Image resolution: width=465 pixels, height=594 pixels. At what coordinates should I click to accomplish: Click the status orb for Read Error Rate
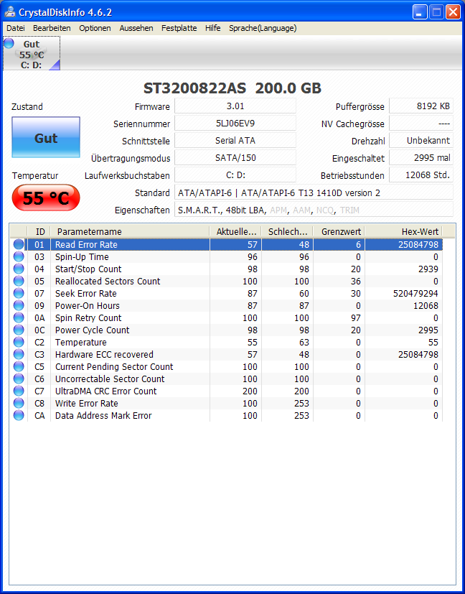(19, 245)
